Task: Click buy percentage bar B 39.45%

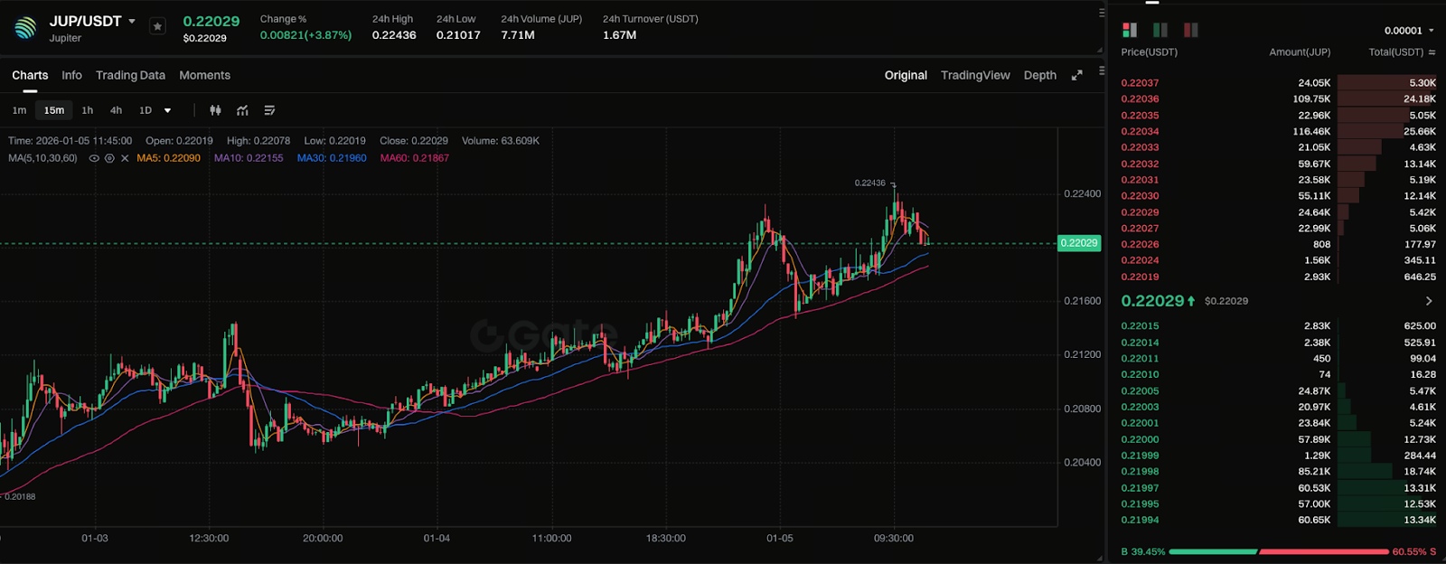Action: pos(1189,551)
